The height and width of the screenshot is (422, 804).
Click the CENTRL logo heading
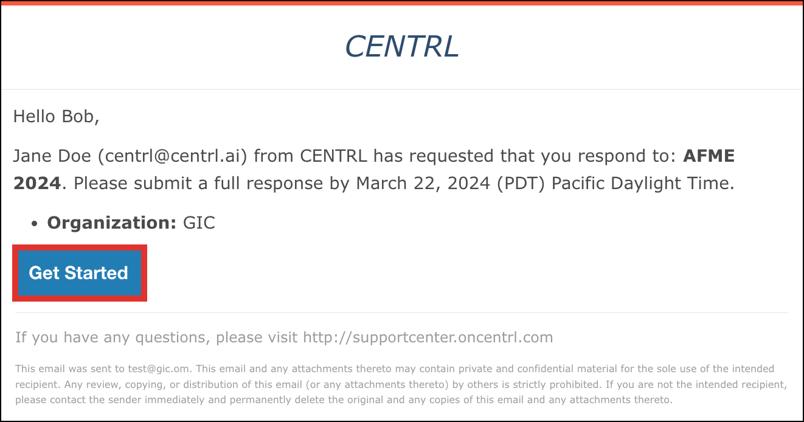401,47
